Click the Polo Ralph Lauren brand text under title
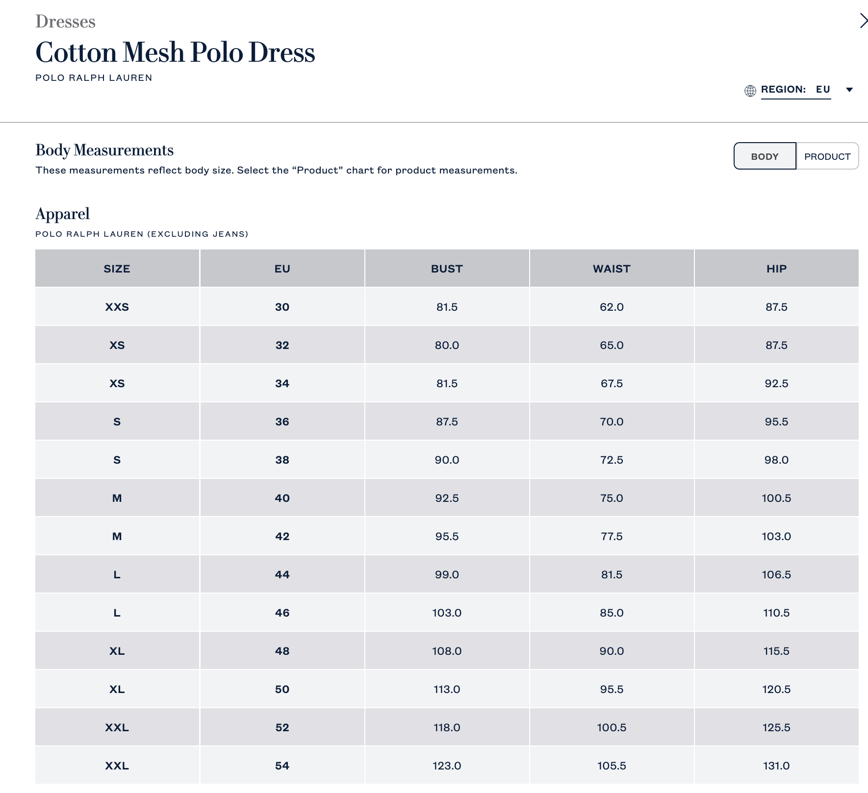This screenshot has height=793, width=868. 94,78
